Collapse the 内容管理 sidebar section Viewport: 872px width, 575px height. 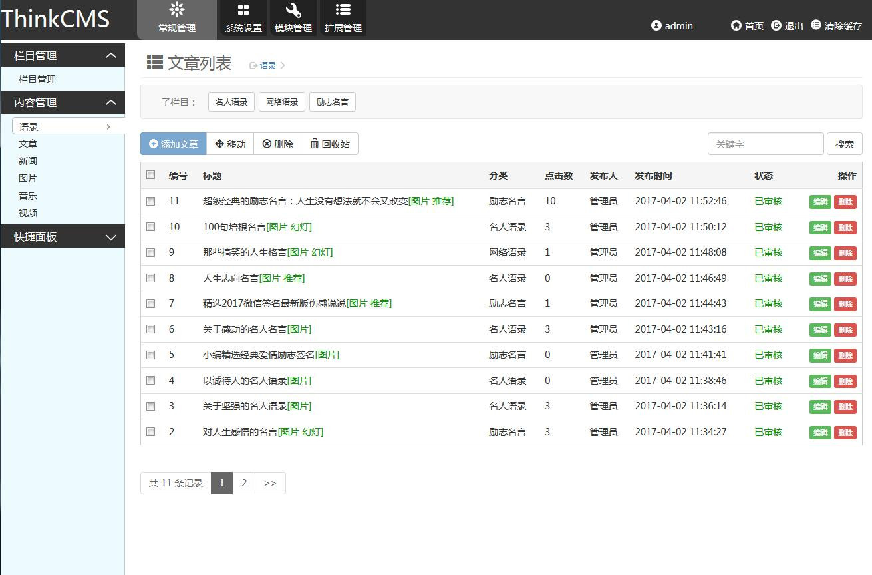click(111, 102)
